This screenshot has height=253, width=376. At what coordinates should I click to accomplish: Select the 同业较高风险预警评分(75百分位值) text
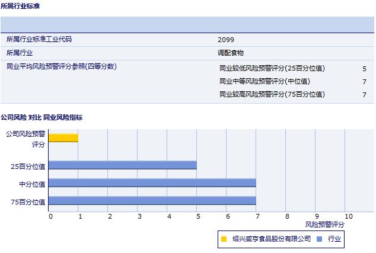coord(272,94)
